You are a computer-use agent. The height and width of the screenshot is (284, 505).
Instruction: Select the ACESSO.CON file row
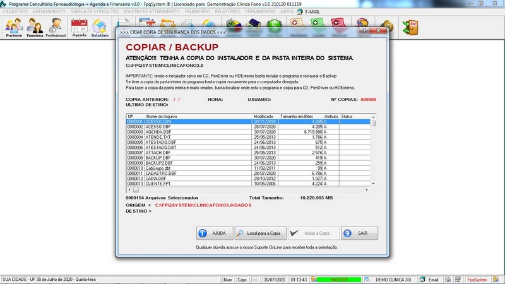pos(248,122)
